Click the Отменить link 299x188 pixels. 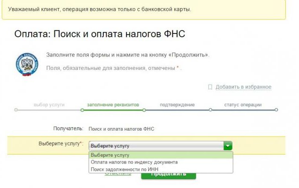tap(114, 175)
